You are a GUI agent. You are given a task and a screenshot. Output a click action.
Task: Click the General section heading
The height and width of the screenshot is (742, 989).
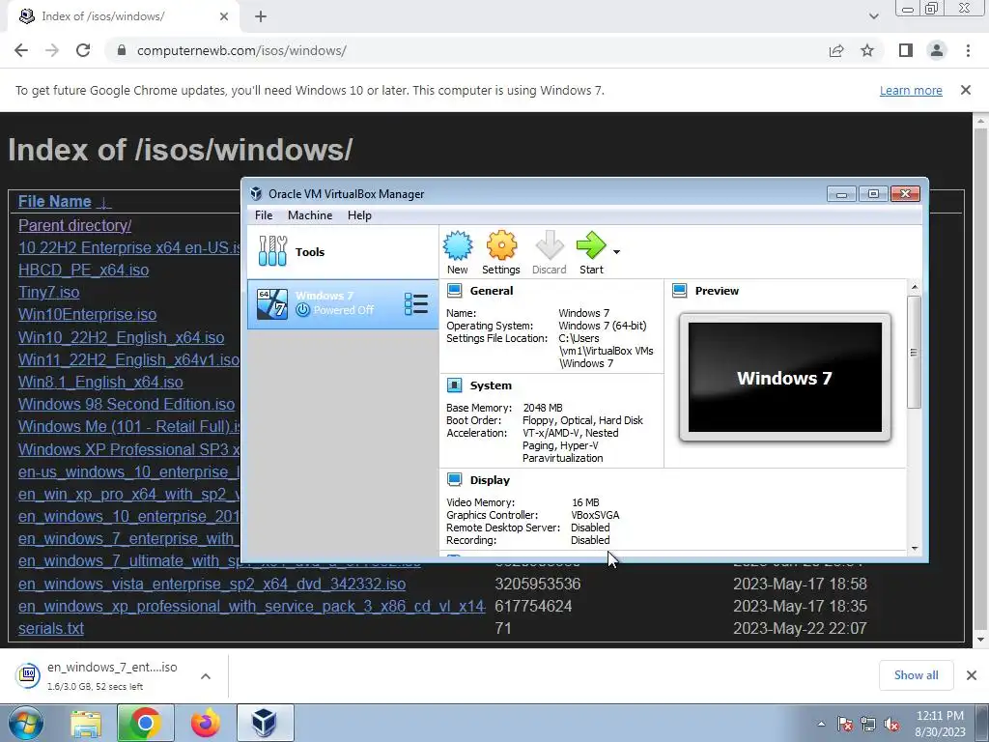coord(492,291)
